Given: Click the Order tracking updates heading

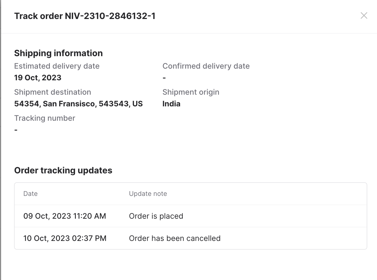Looking at the screenshot, I should point(63,170).
